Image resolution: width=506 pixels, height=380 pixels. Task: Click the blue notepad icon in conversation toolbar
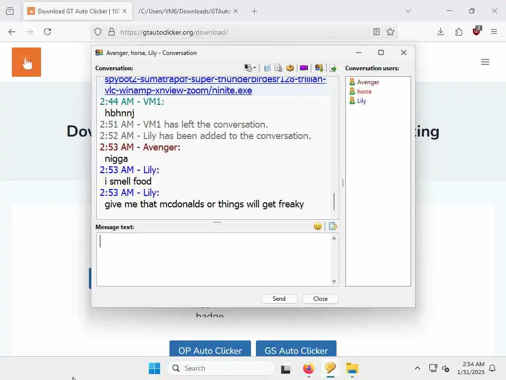click(x=267, y=68)
